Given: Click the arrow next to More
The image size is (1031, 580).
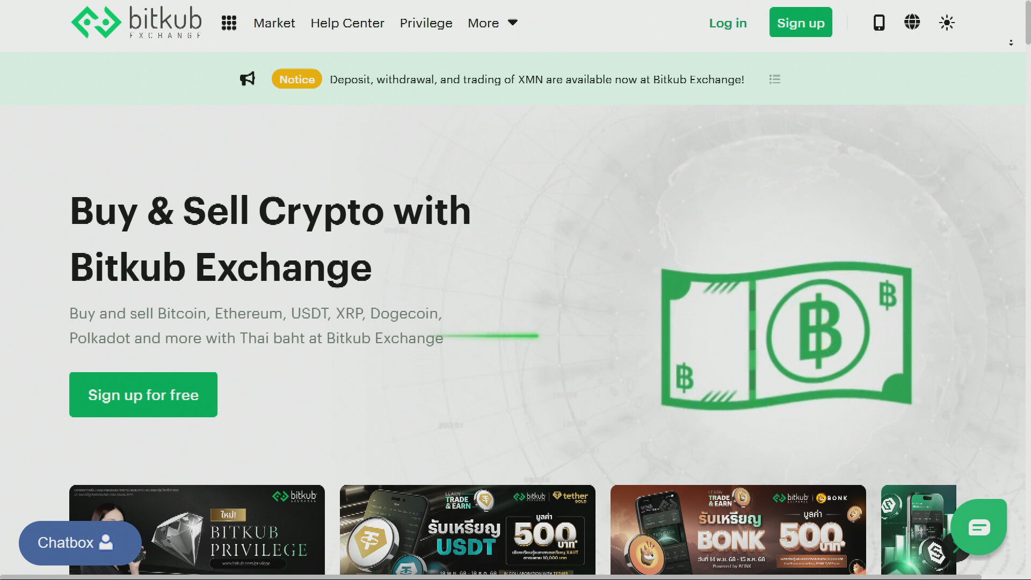Looking at the screenshot, I should (x=512, y=23).
